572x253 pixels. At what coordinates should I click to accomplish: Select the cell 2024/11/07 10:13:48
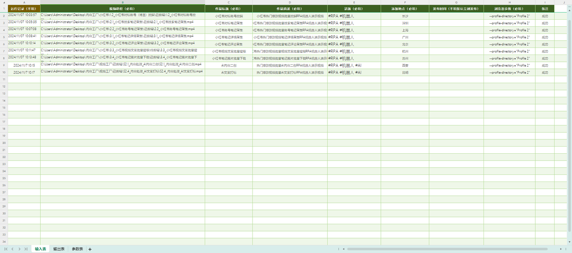point(24,58)
